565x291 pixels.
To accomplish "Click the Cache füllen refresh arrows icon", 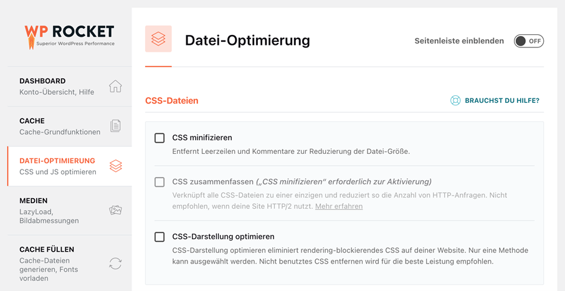I will coord(115,263).
